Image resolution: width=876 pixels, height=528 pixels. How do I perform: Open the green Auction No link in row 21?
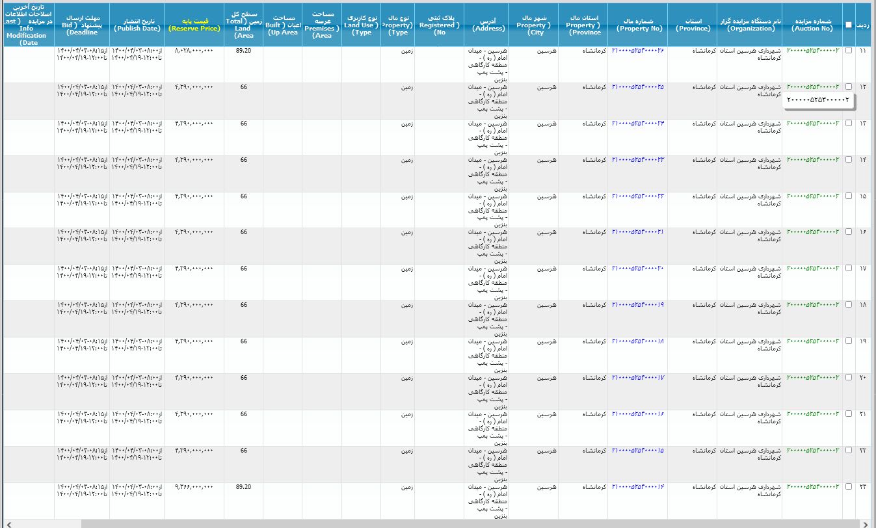813,414
